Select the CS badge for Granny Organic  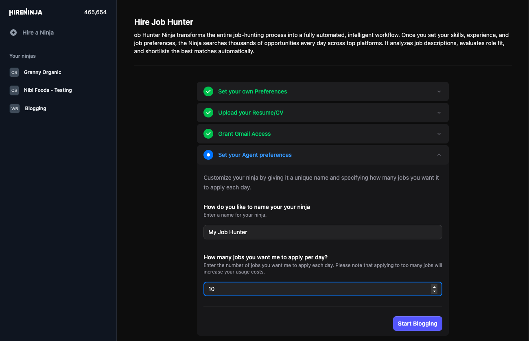pyautogui.click(x=14, y=72)
